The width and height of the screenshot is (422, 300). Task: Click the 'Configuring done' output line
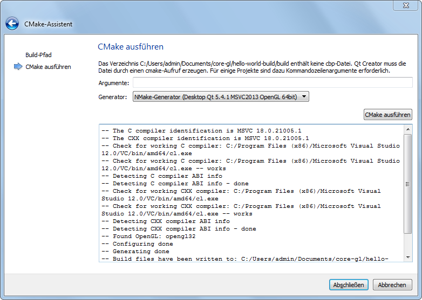137,244
